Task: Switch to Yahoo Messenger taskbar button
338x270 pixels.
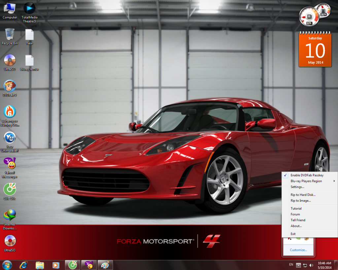Action: pos(89,265)
